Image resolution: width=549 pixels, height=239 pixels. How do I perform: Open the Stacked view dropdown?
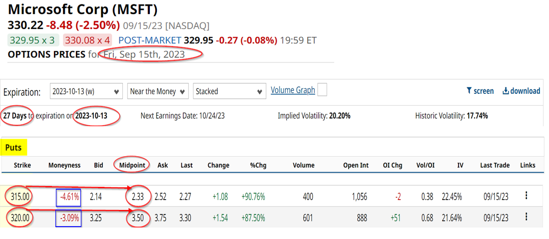coord(229,91)
